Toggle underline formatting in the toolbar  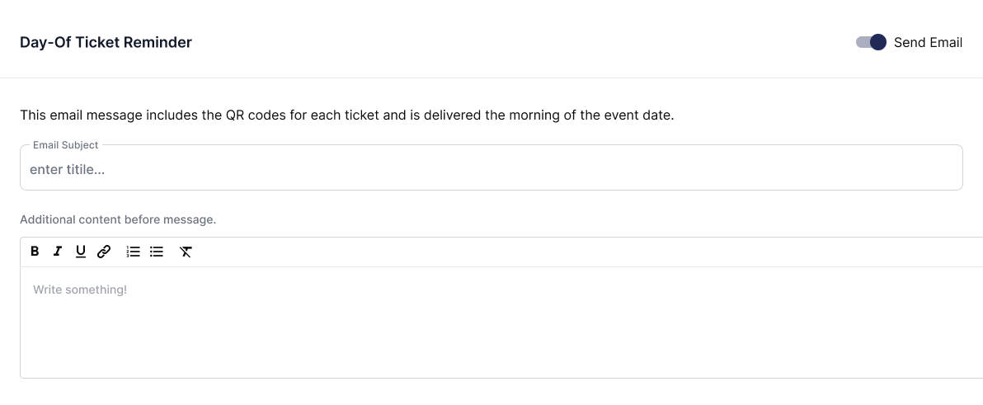point(80,252)
